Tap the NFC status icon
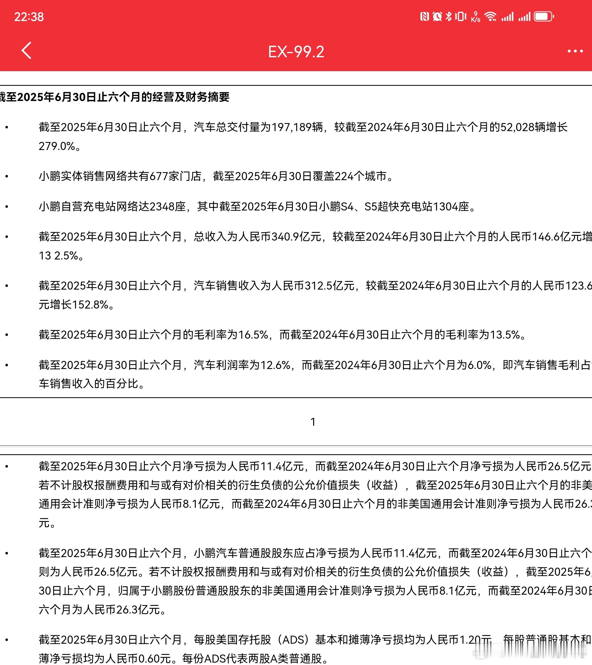This screenshot has height=665, width=592. coord(425,17)
